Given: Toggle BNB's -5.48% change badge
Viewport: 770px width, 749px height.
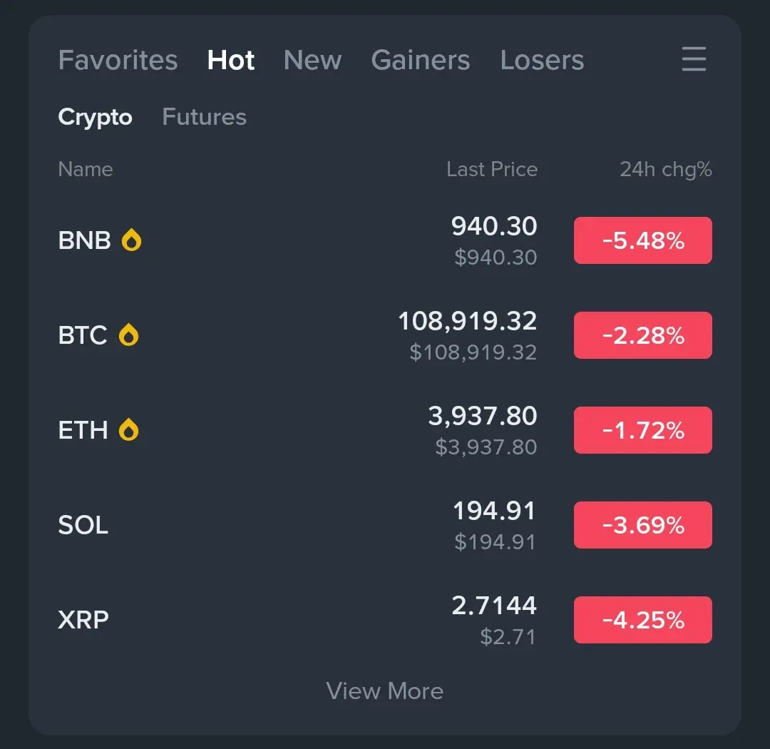Looking at the screenshot, I should 643,240.
